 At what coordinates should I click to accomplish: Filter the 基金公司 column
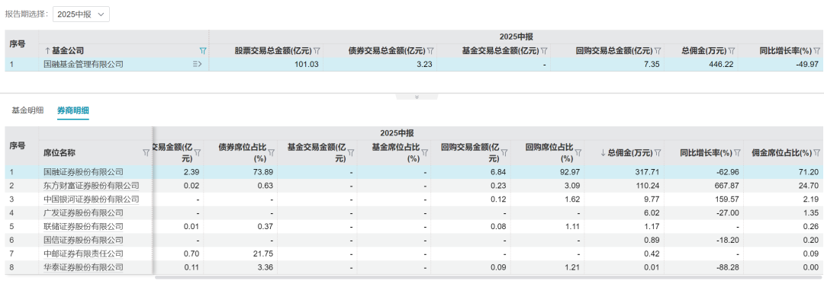pyautogui.click(x=203, y=51)
